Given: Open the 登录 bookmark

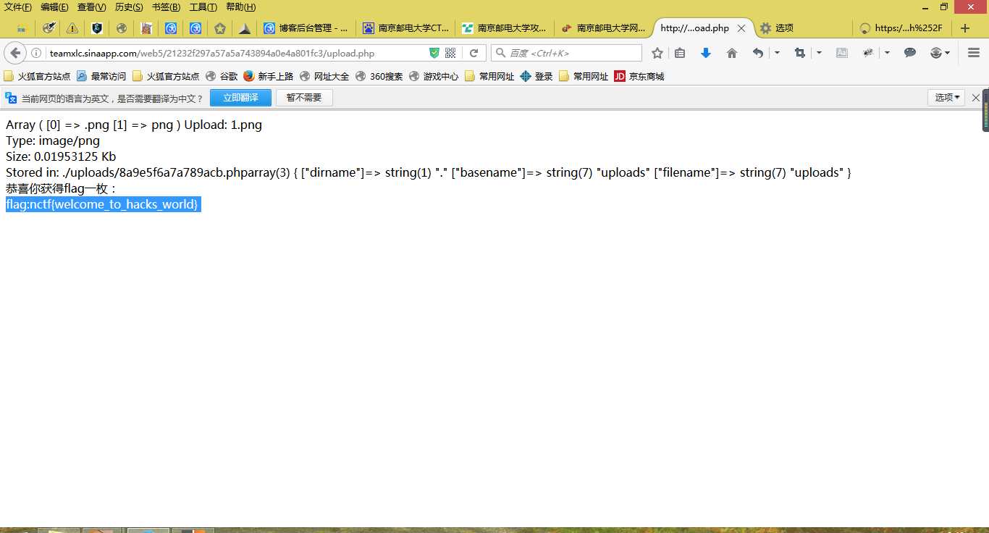Looking at the screenshot, I should click(536, 76).
